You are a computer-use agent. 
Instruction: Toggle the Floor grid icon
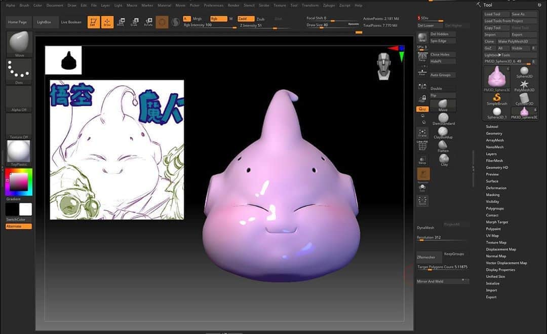(422, 71)
